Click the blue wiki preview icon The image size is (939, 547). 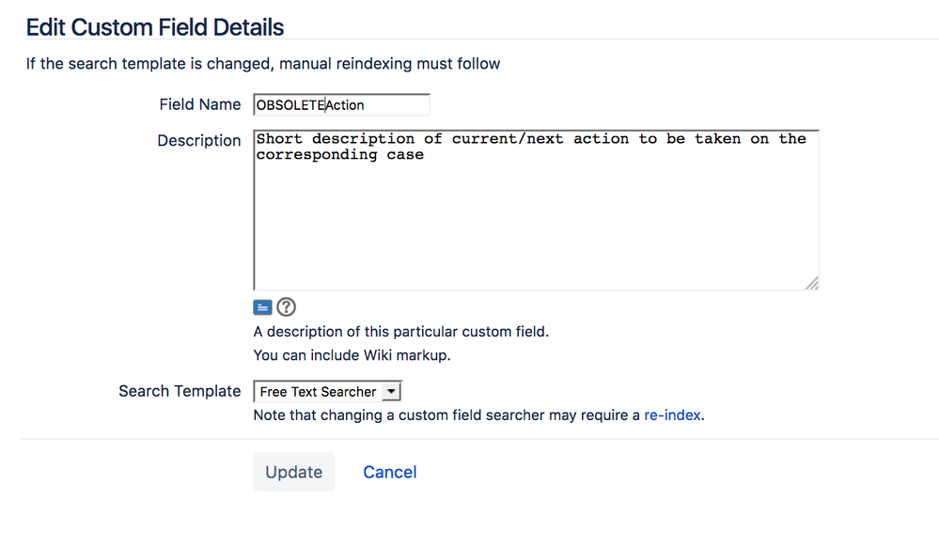click(x=262, y=307)
